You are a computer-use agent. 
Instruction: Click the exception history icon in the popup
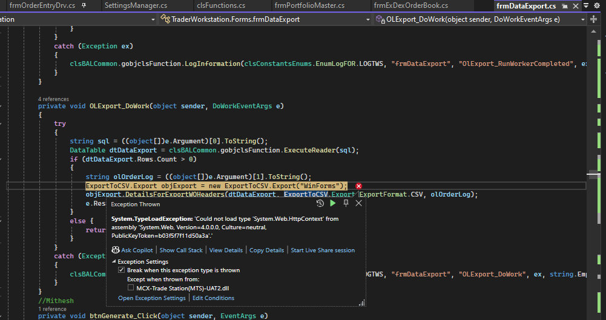click(x=320, y=204)
